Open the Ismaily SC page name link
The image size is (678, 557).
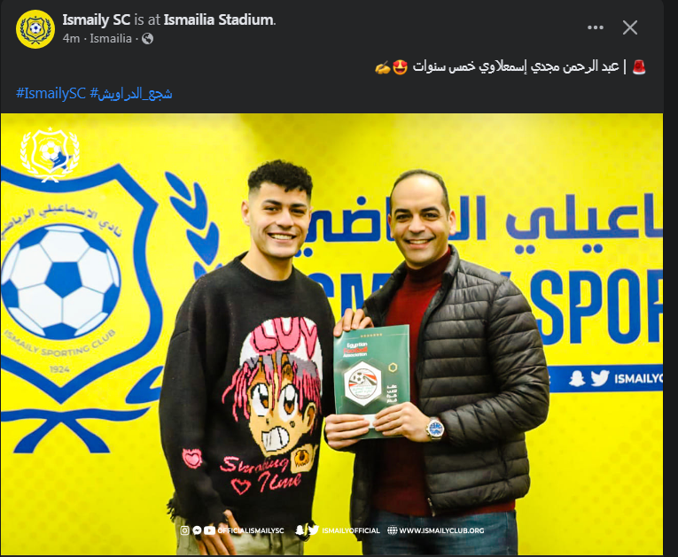[96, 19]
